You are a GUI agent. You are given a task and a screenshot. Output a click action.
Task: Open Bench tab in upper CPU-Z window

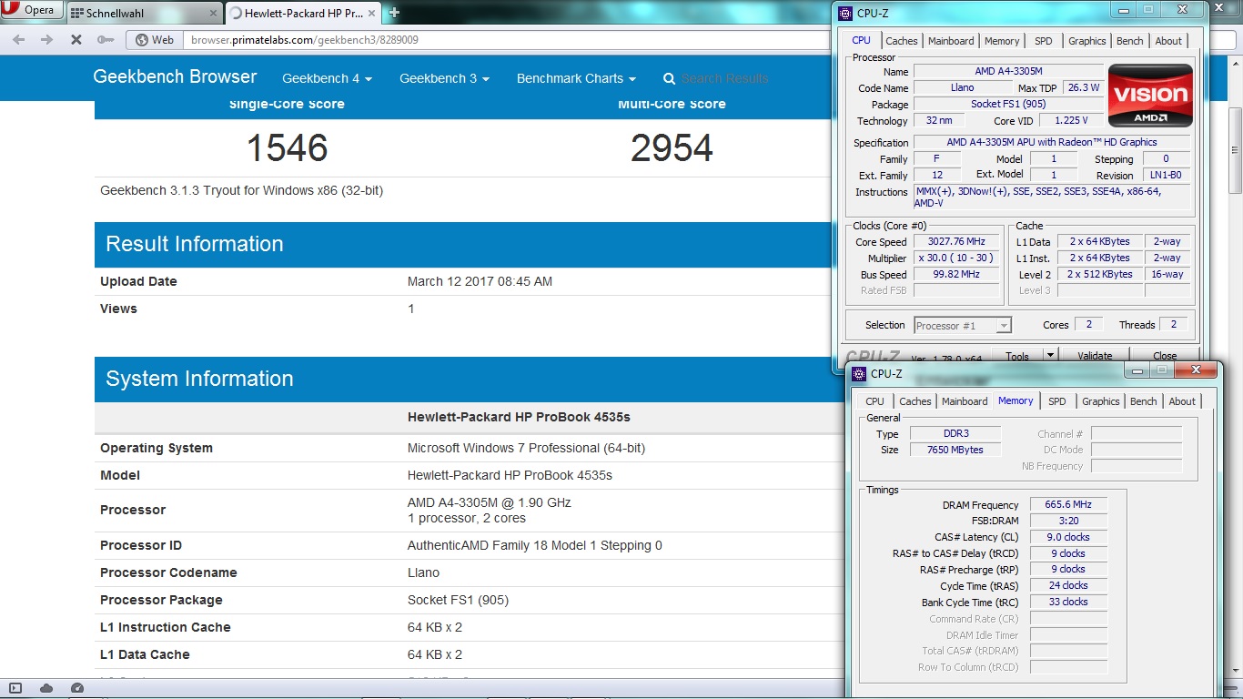coord(1130,41)
